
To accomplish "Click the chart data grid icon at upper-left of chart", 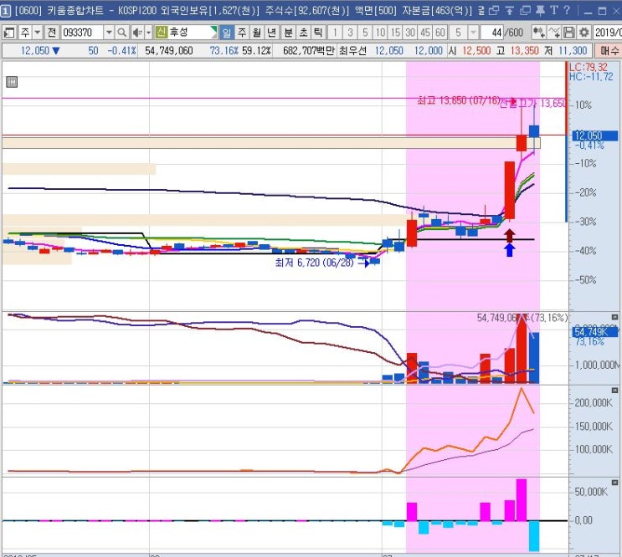I will (12, 82).
